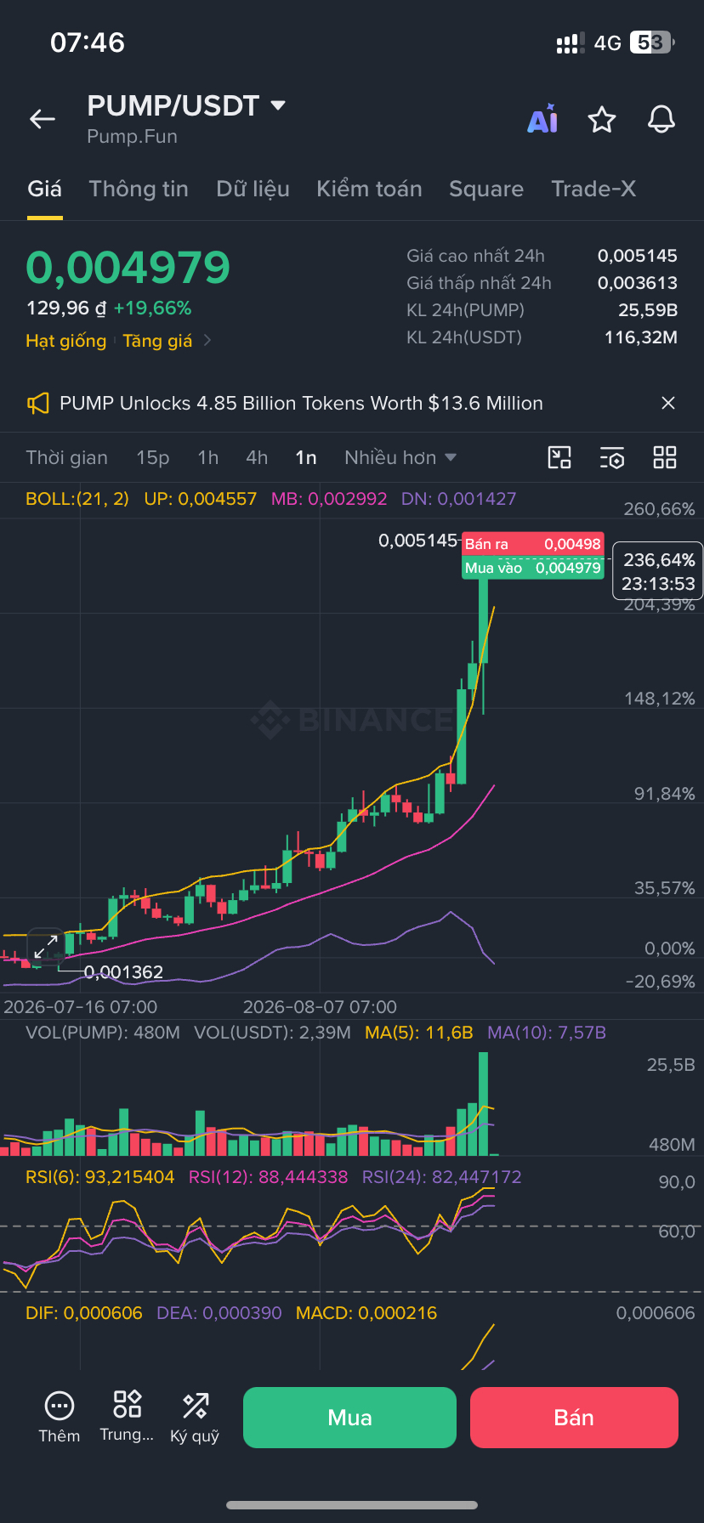The height and width of the screenshot is (1523, 704).
Task: Tap the MACD: 0,000216 label
Action: [366, 1313]
